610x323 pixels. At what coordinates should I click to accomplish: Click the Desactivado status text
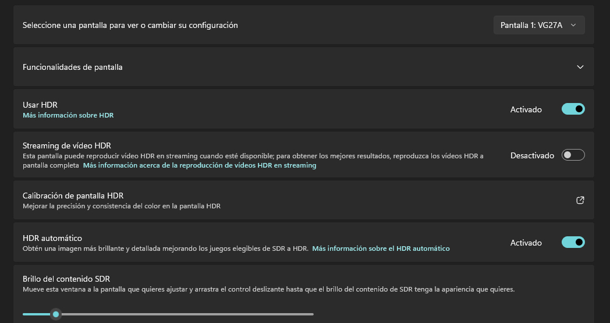coord(532,155)
